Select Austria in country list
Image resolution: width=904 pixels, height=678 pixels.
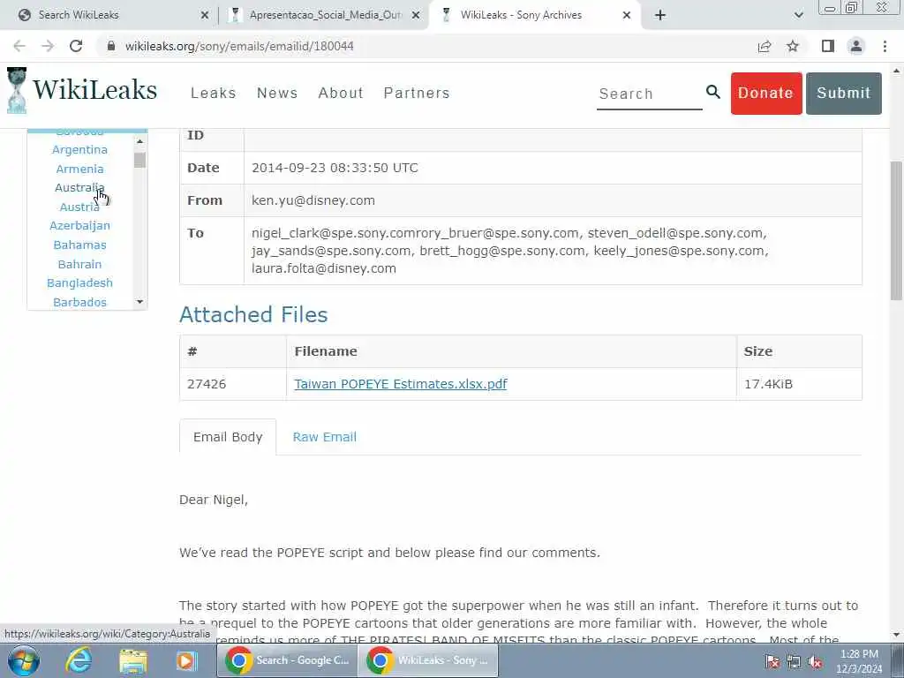click(x=79, y=207)
